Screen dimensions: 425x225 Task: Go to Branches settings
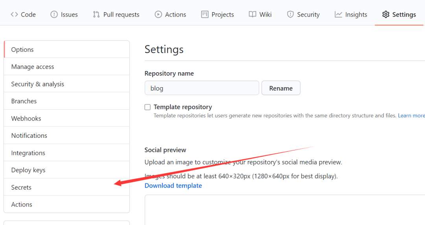click(x=24, y=101)
